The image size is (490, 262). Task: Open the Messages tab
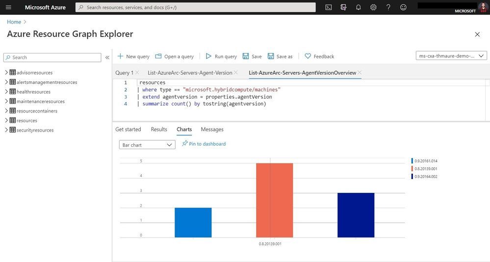(212, 129)
